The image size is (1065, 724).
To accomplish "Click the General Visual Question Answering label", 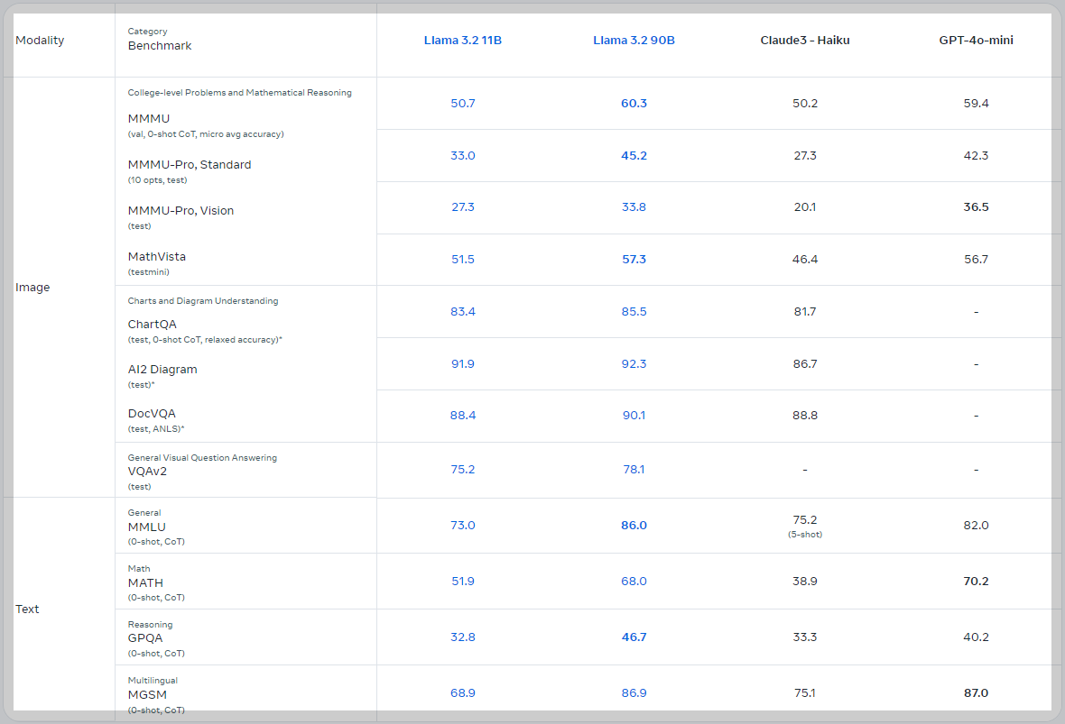I will (202, 457).
